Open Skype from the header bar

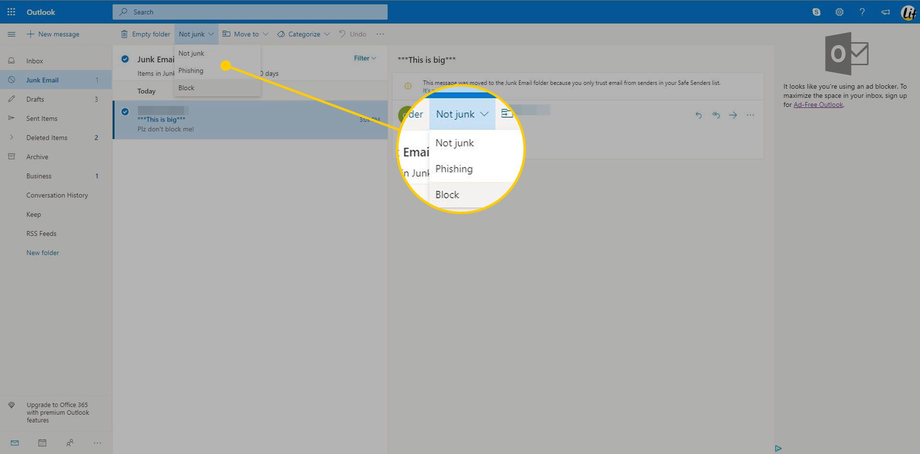(x=816, y=12)
